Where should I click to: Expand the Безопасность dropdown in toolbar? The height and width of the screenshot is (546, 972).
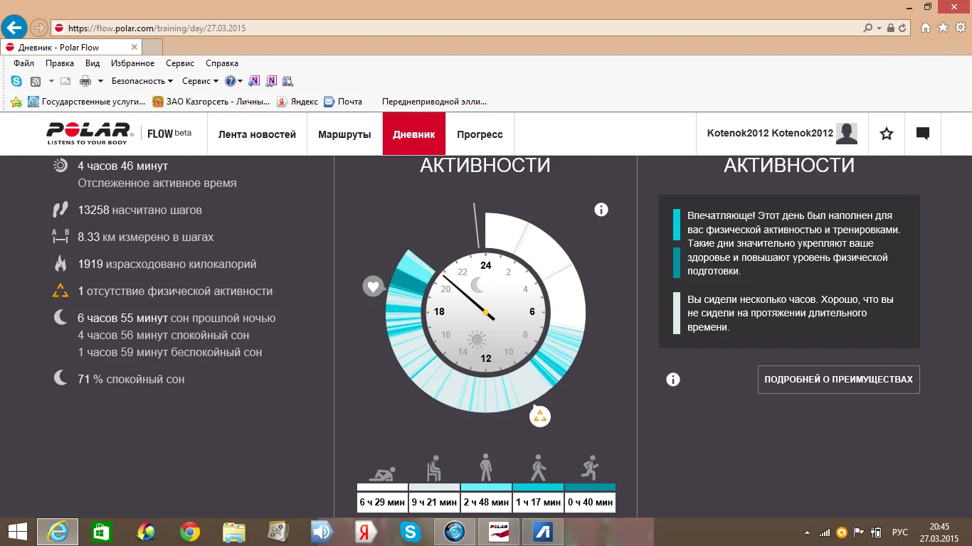coord(142,81)
